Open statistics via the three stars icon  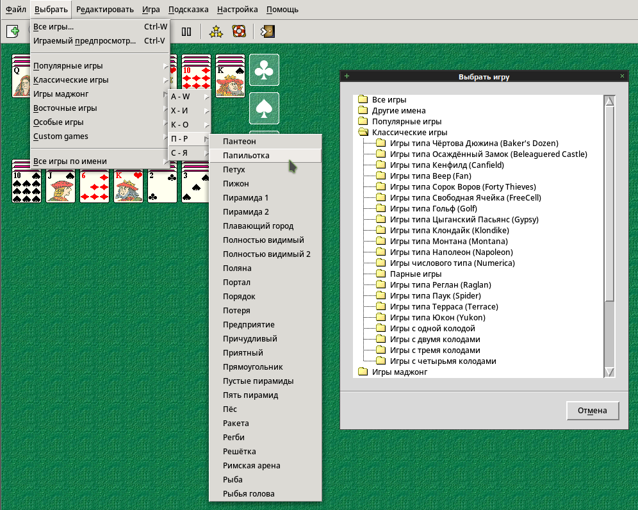pyautogui.click(x=216, y=31)
